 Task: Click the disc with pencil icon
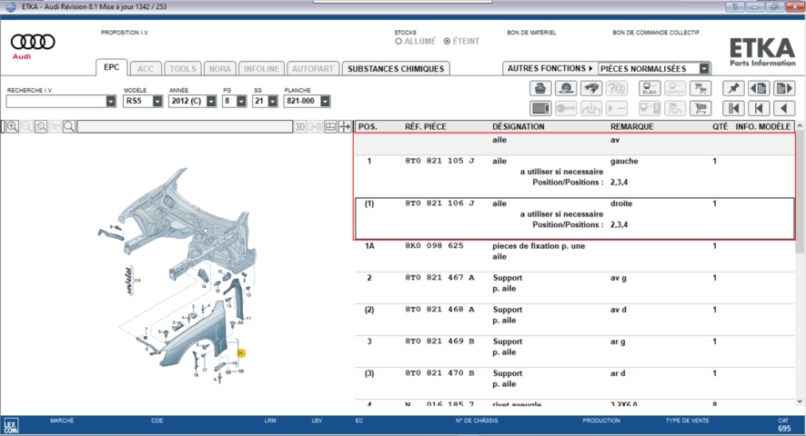tap(566, 88)
